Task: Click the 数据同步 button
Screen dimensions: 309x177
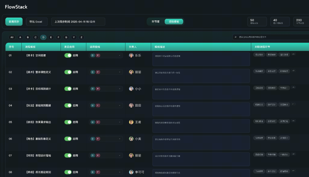Action: pyautogui.click(x=14, y=22)
